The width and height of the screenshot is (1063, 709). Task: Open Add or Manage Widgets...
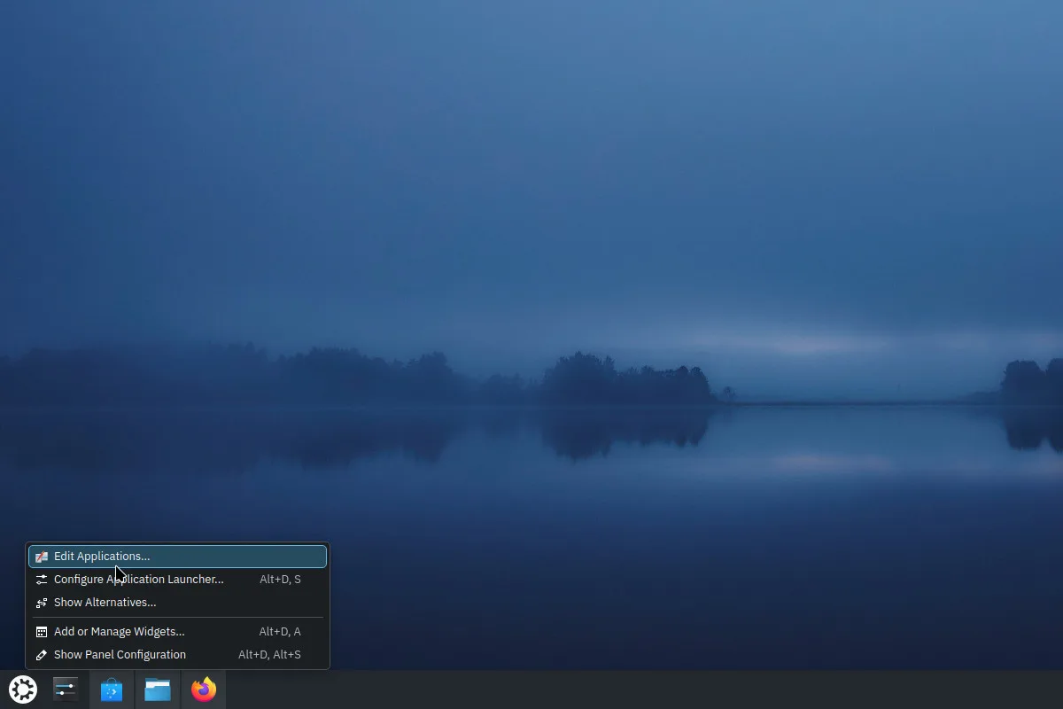[x=177, y=632]
